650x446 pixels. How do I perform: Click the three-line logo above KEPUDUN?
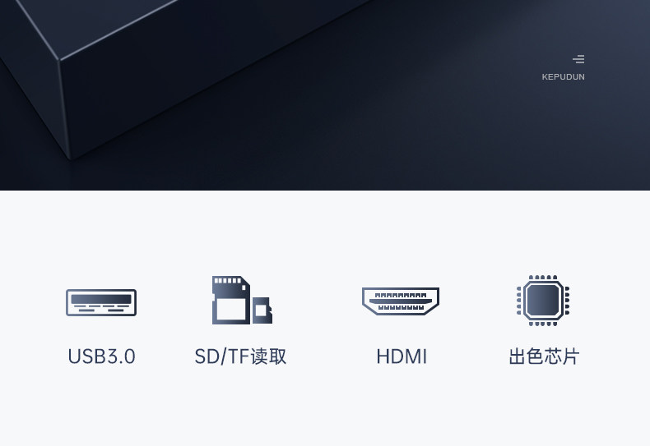(578, 59)
